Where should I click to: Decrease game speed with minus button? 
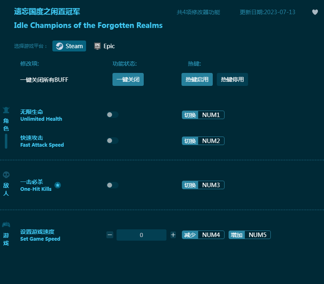pos(110,235)
